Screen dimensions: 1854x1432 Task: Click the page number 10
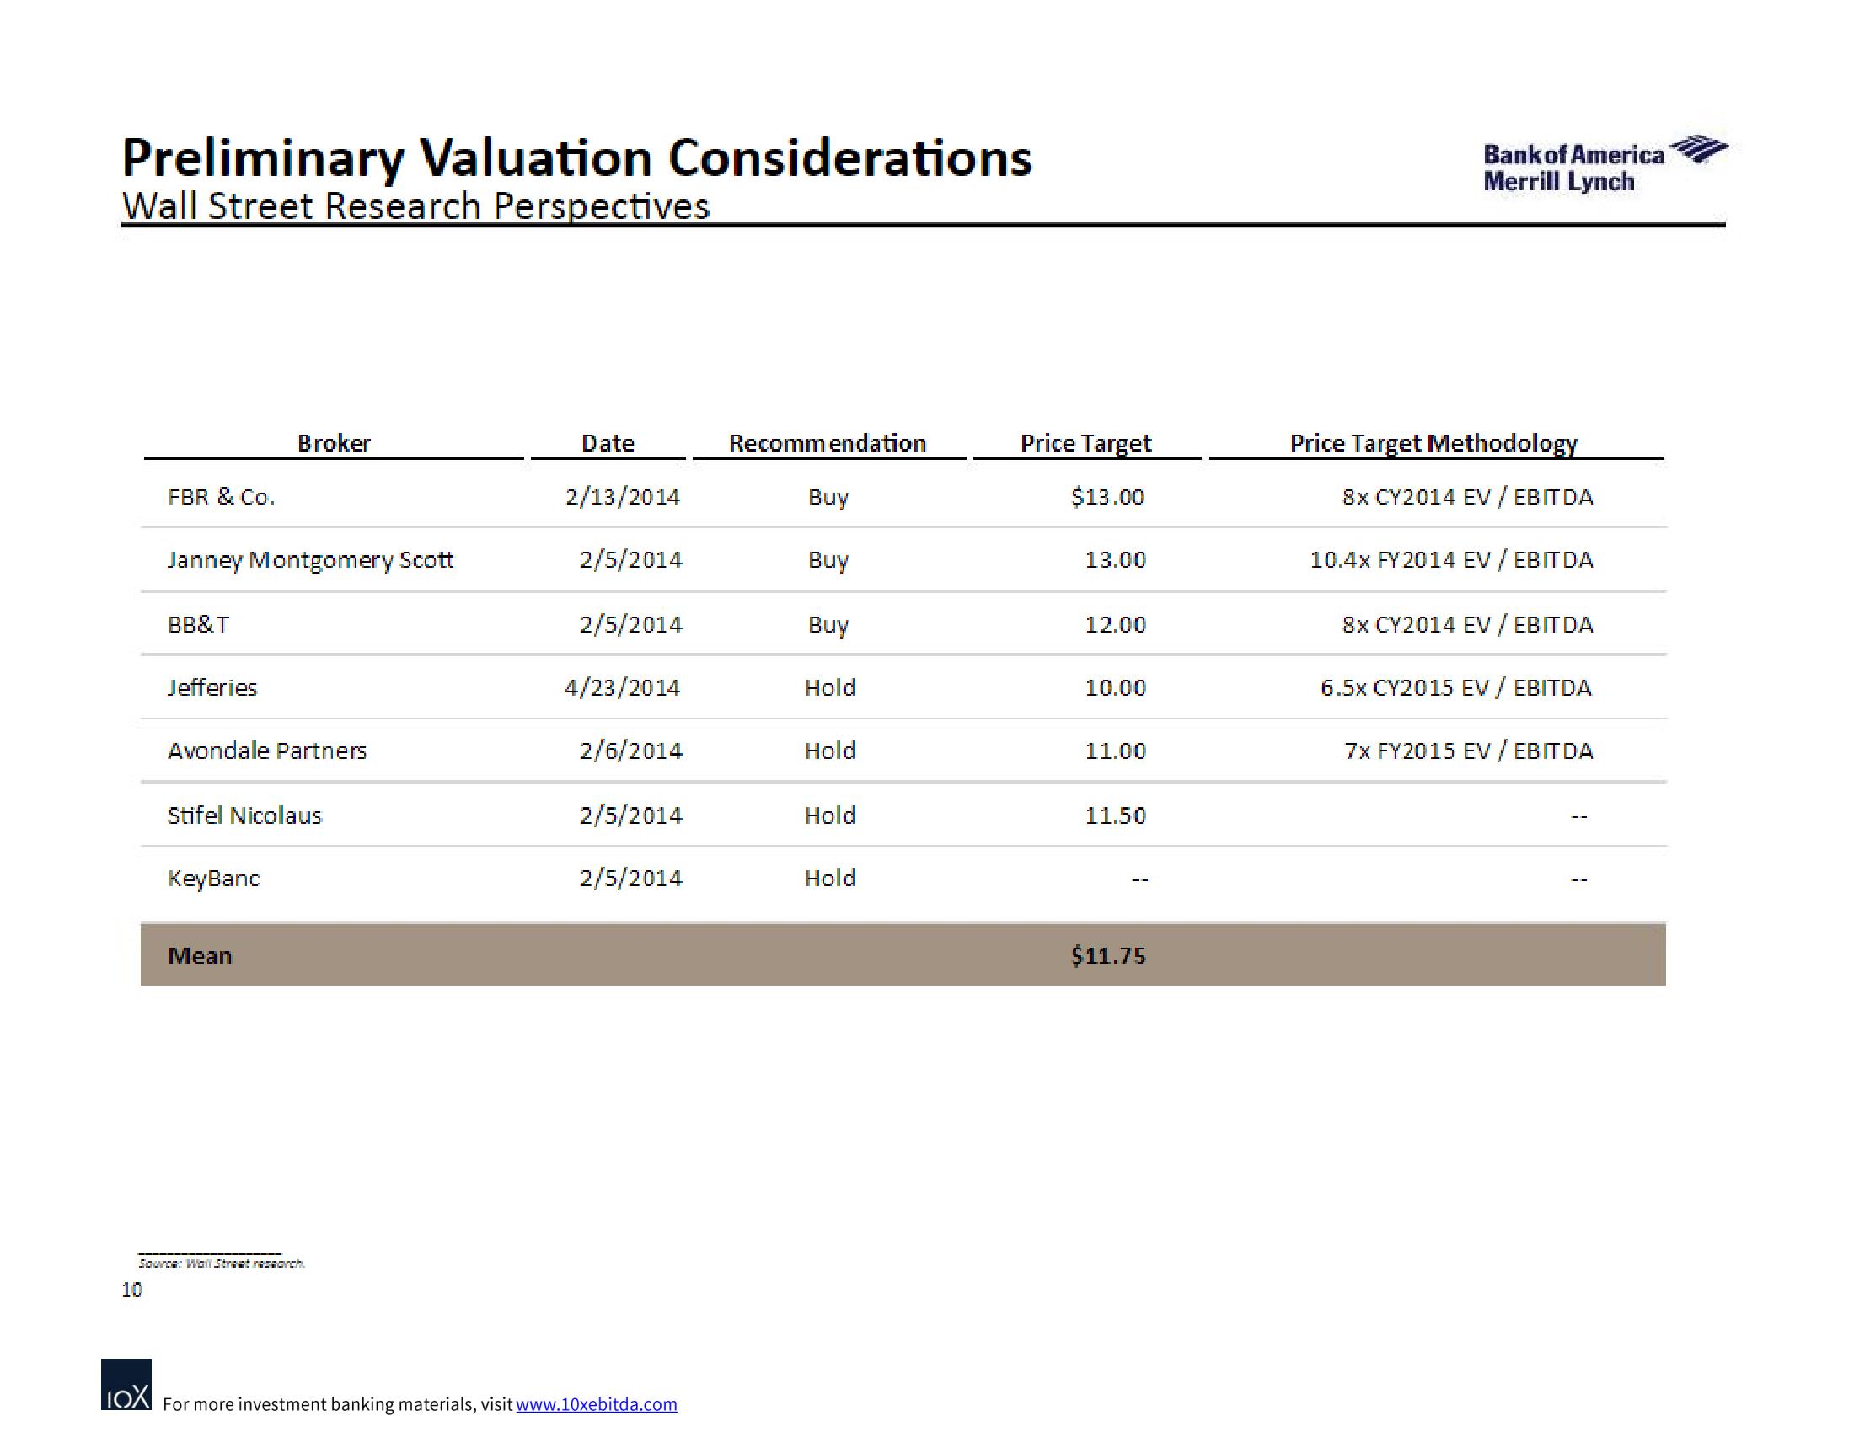click(131, 1290)
